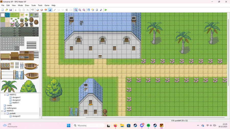230x129 pixels.
Task: Undo the last action with the arrow icon
Action: tap(32, 10)
